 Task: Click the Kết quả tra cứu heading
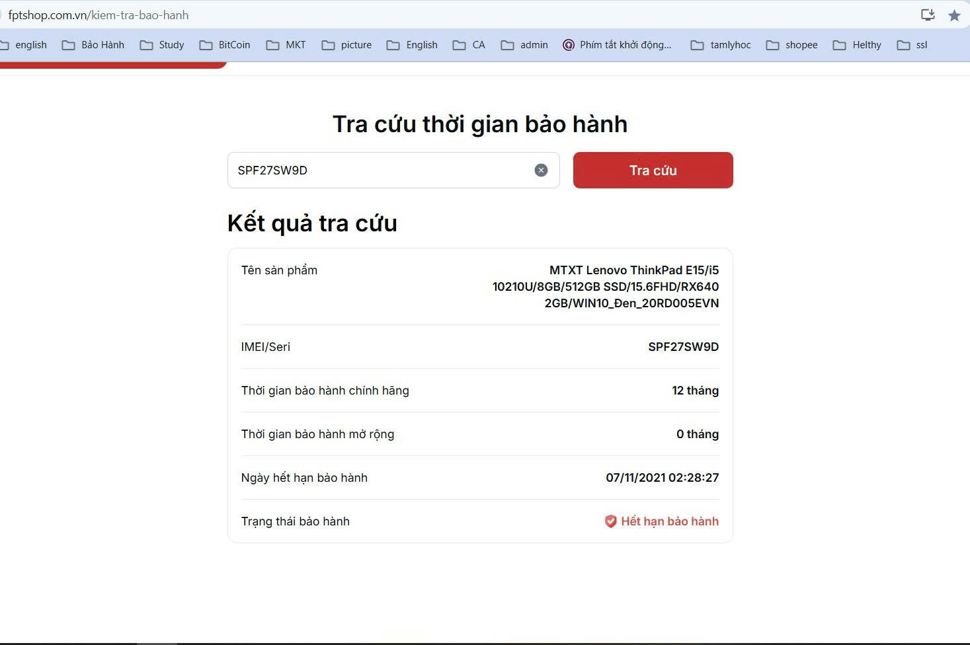coord(312,223)
